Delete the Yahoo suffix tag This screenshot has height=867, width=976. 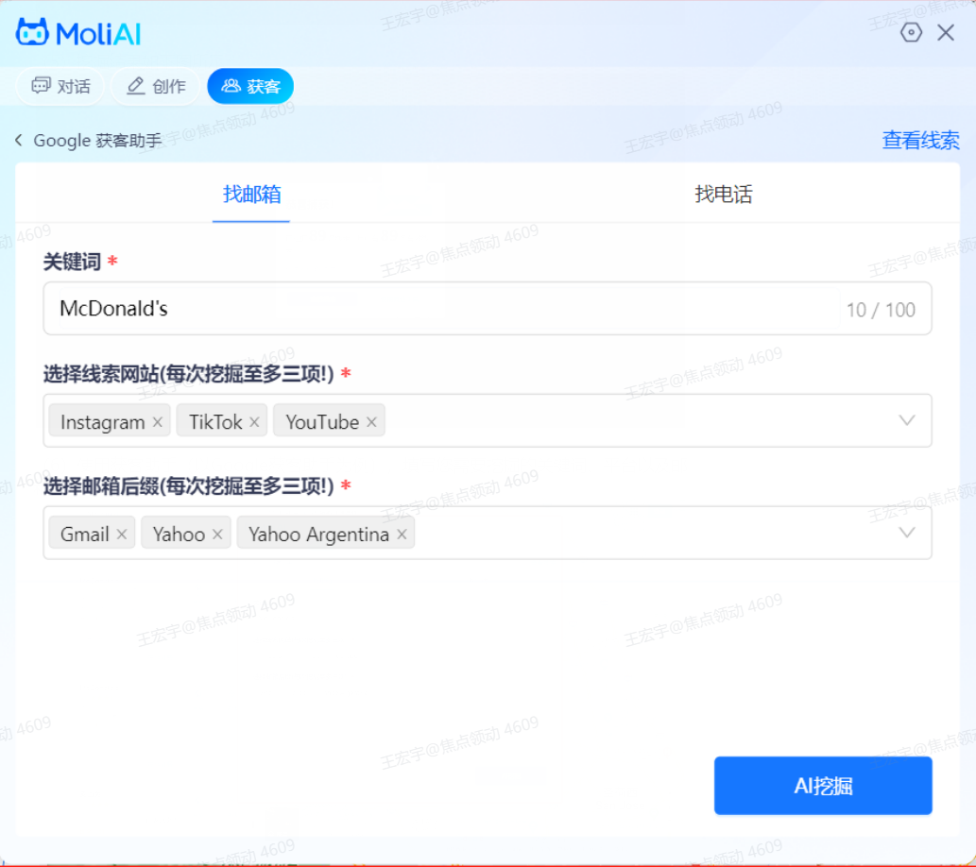(x=217, y=535)
